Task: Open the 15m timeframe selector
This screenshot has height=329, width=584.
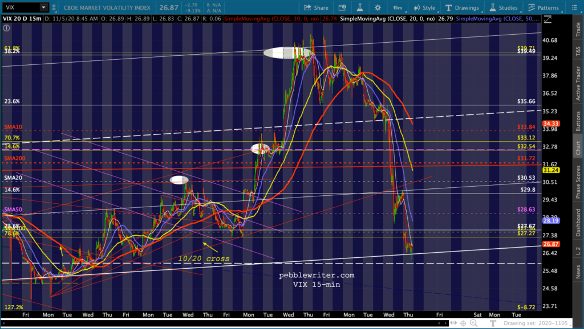Action: [x=398, y=7]
